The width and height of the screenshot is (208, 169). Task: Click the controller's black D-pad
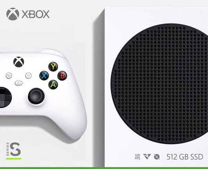[5, 97]
